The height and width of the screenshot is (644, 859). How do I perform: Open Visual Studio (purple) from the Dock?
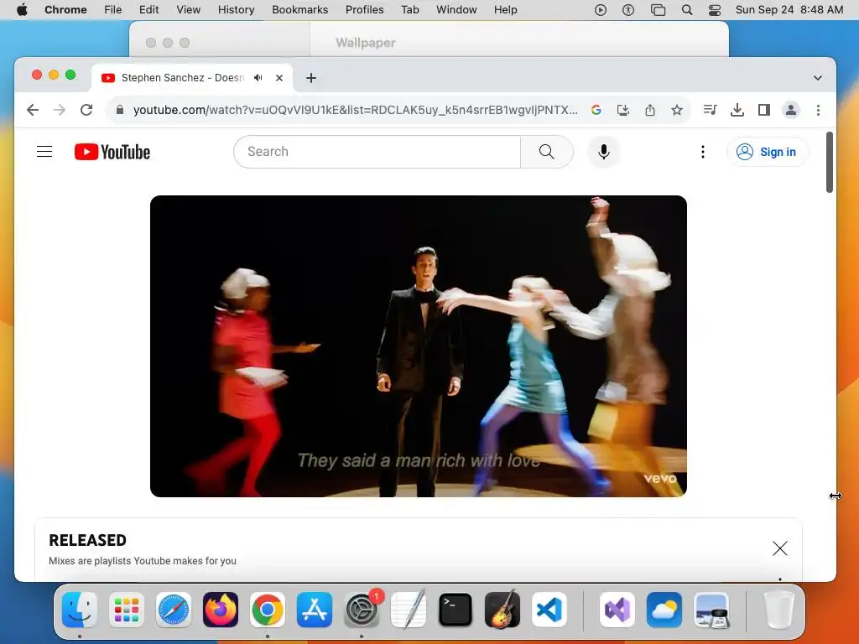(617, 610)
